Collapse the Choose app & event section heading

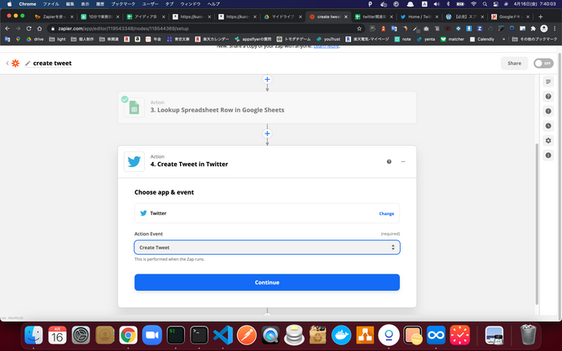coord(165,192)
